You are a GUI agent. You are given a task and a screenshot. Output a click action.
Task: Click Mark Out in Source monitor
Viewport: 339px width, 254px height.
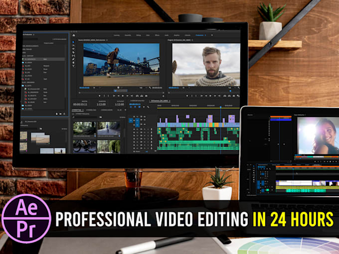click(x=108, y=96)
